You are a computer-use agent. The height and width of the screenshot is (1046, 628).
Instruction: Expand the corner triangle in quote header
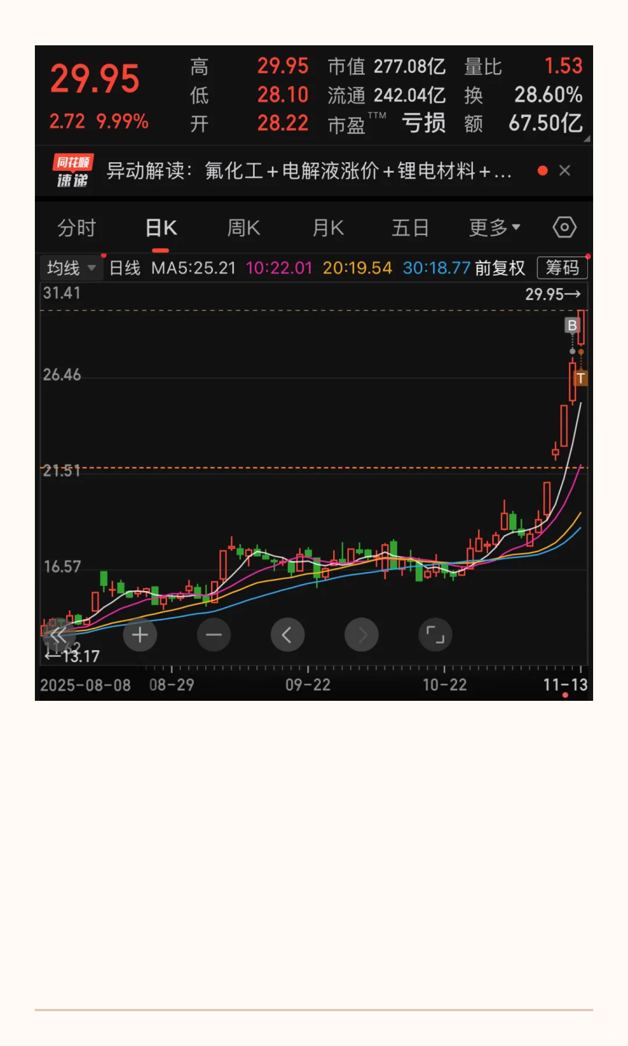587,138
